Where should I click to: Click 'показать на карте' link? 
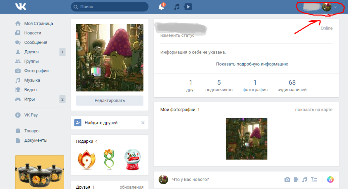tap(313, 109)
